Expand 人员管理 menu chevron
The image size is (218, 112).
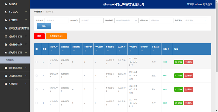pos(26,20)
